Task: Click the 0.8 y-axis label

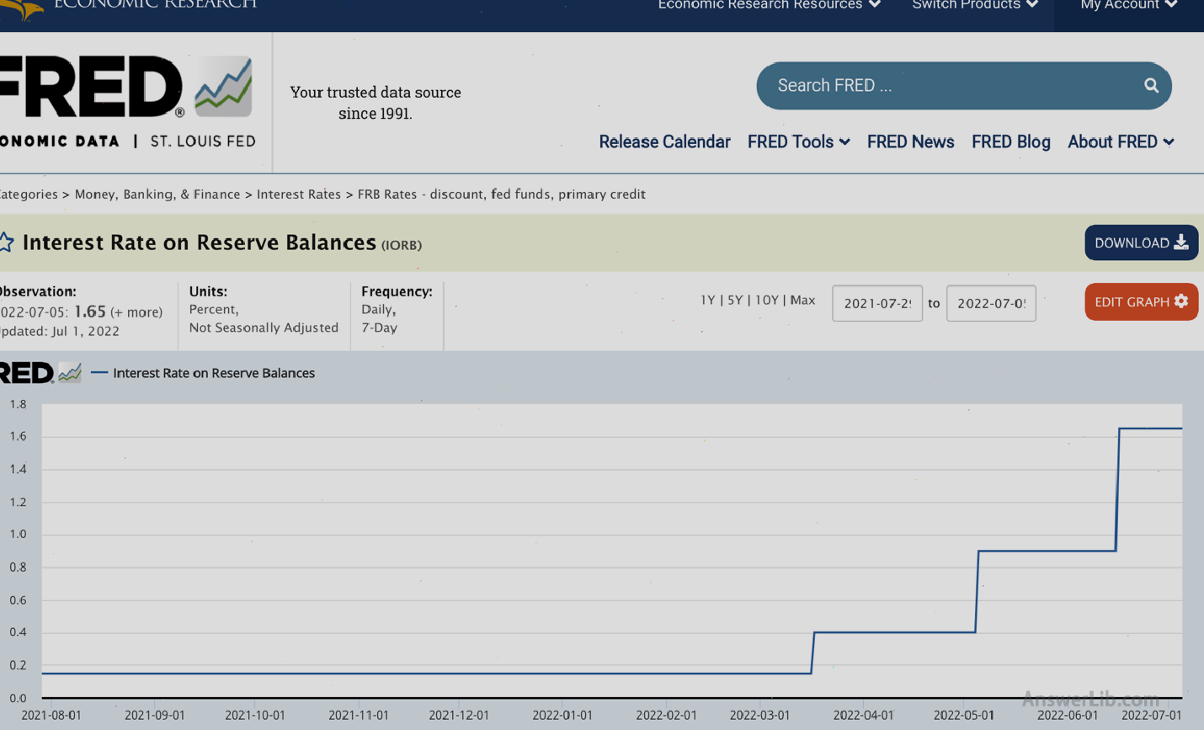Action: (x=18, y=567)
